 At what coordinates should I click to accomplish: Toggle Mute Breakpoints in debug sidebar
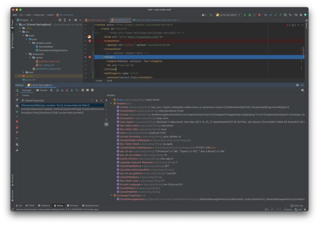(17, 132)
